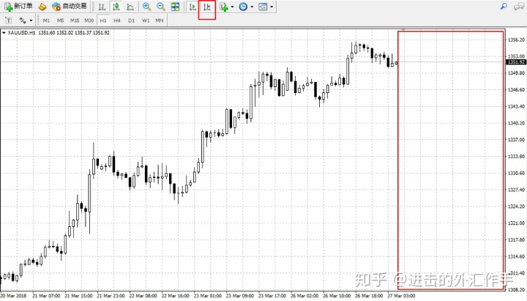Switch to candlestick chart display

[x=116, y=7]
